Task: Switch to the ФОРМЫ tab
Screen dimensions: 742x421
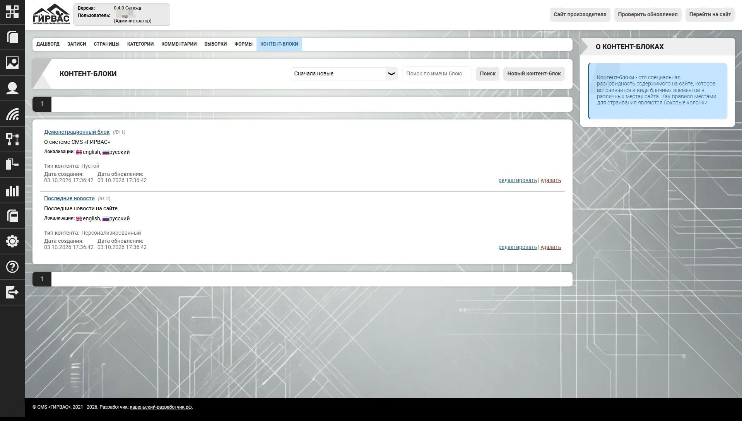Action: click(243, 44)
